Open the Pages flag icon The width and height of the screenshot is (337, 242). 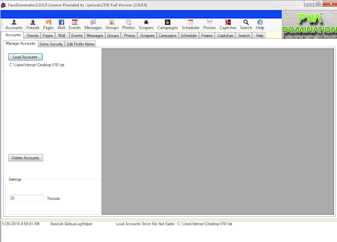tap(48, 25)
